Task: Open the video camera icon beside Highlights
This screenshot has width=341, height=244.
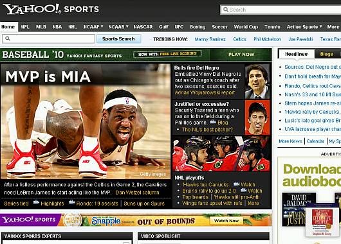Action: 36,202
